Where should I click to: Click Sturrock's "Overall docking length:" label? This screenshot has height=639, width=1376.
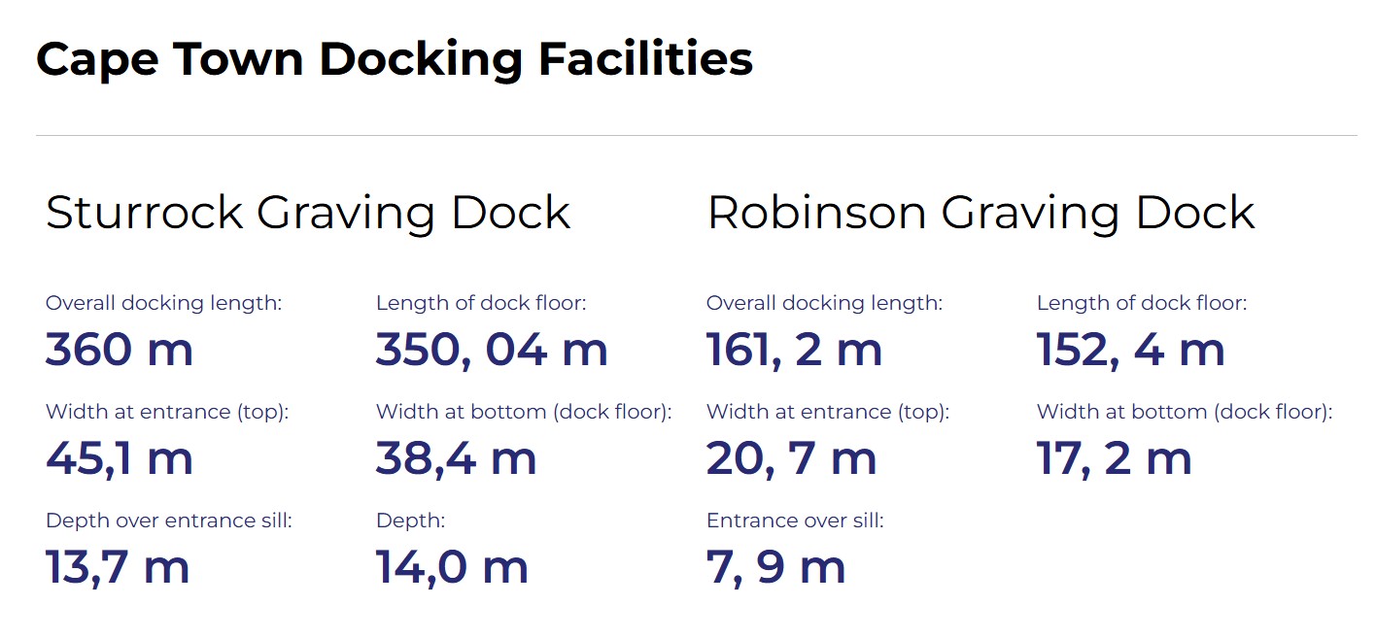pyautogui.click(x=163, y=303)
